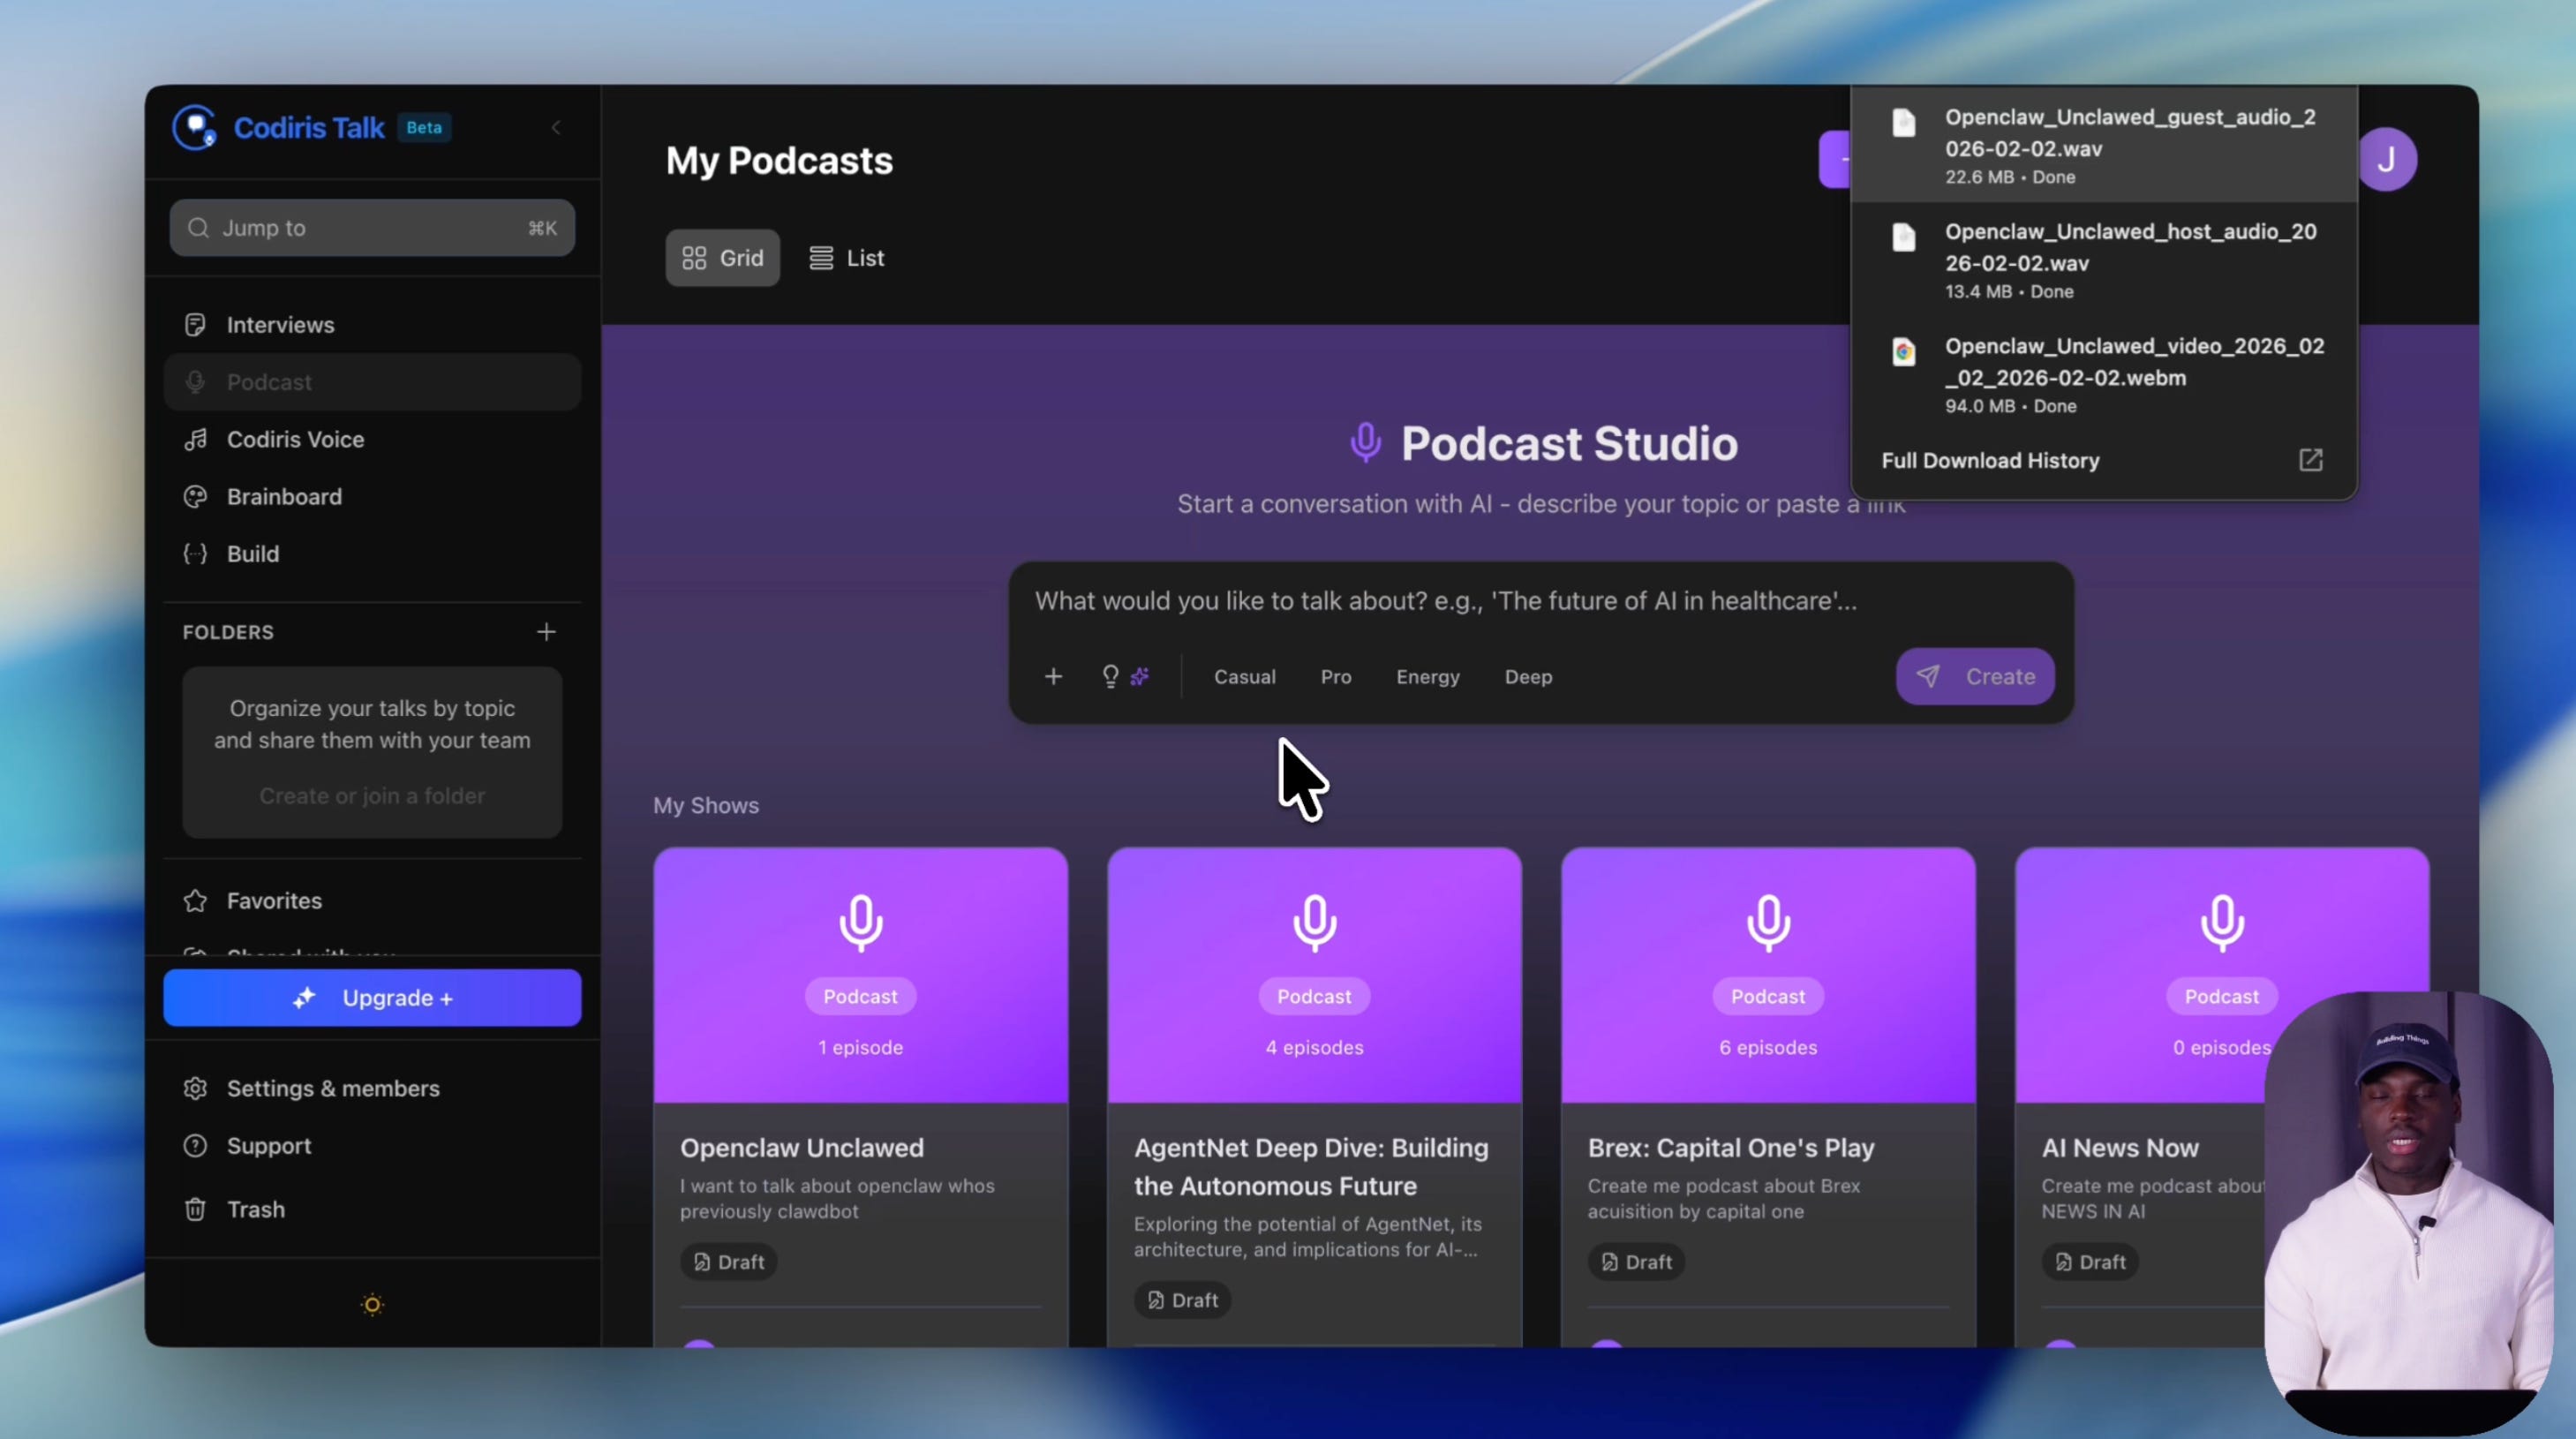Click microphone icon on Openclaw Unclawed card
Viewport: 2576px width, 1439px height.
pos(861,922)
